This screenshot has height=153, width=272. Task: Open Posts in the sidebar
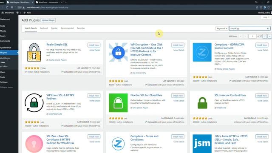click(3, 26)
